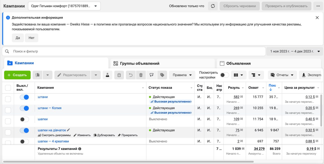Image resolution: width=324 pixels, height=164 pixels.
Task: Click the undo arrow icon
Action: pos(131,75)
